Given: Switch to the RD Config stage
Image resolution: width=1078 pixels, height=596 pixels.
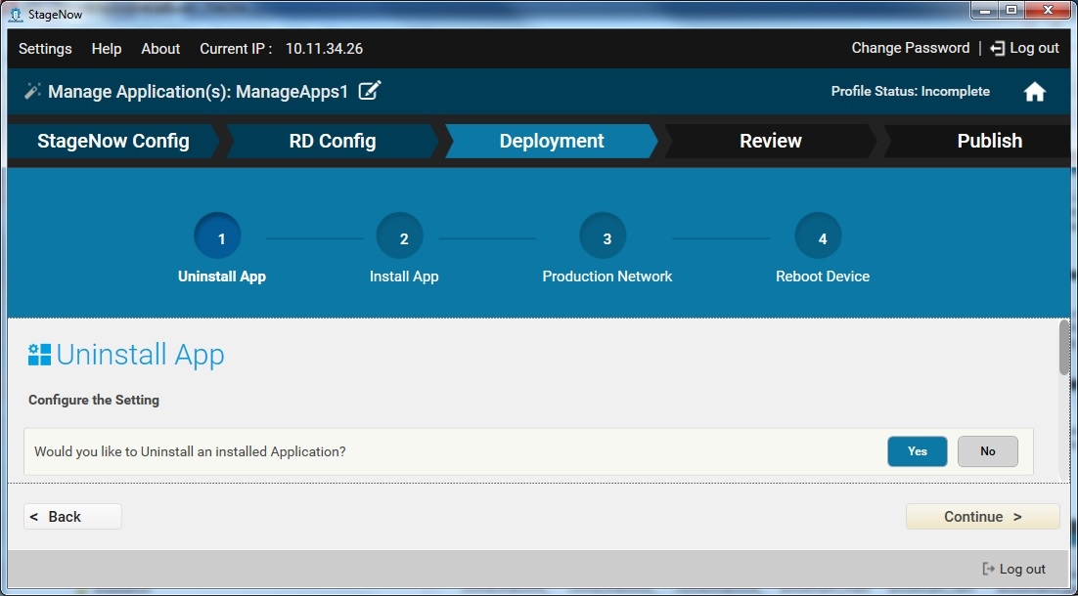Looking at the screenshot, I should [332, 141].
